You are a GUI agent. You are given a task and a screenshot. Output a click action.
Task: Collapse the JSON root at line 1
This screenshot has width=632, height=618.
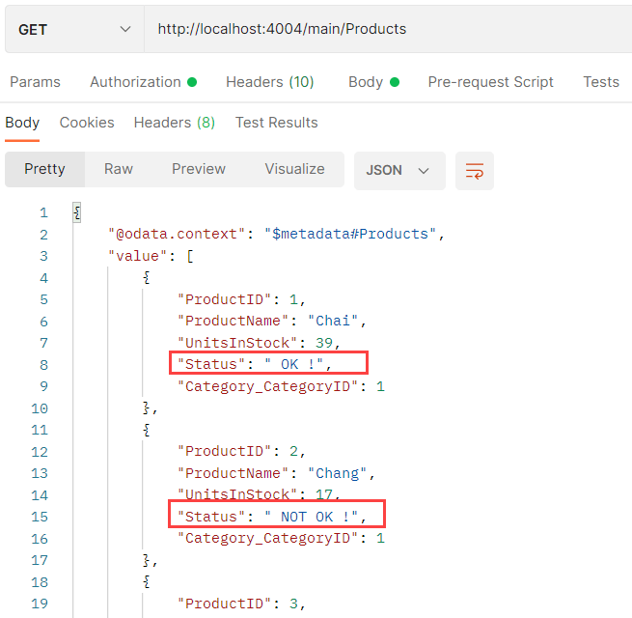[77, 213]
